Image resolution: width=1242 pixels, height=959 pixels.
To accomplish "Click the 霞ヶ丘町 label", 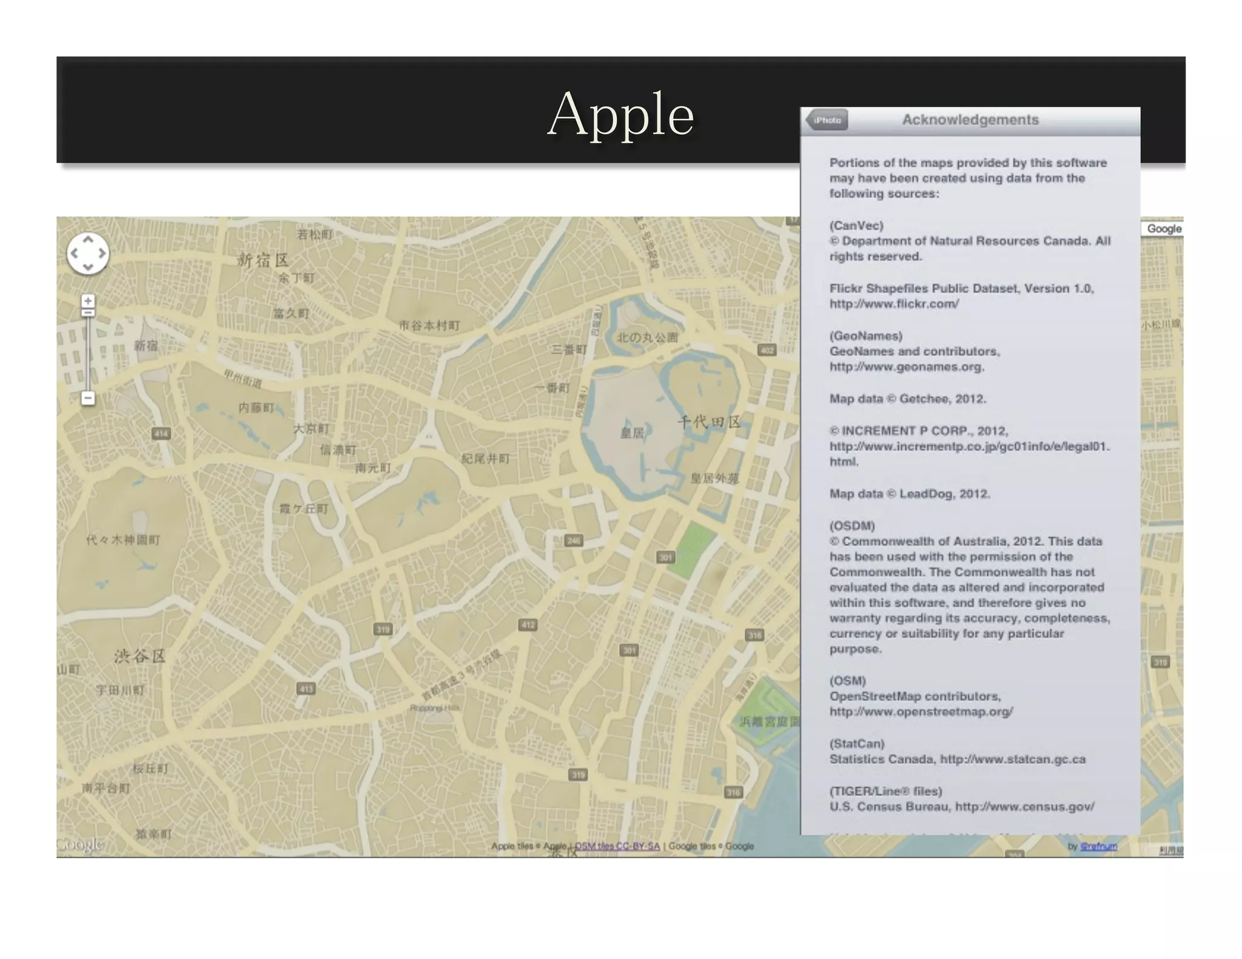I will (x=304, y=509).
